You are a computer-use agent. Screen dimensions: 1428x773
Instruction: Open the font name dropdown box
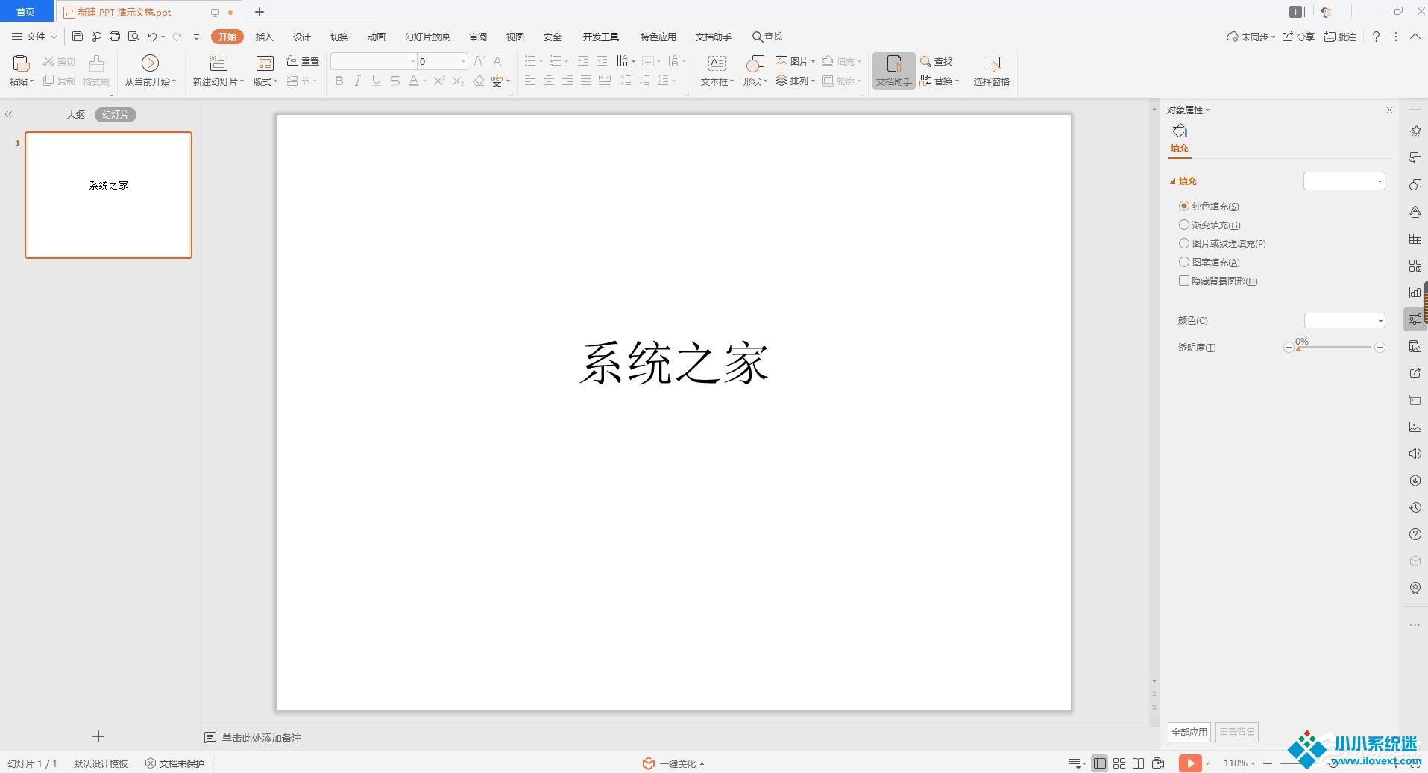point(373,61)
